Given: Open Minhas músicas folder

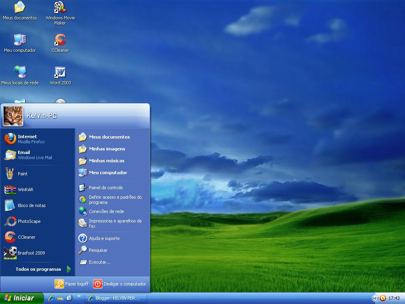Looking at the screenshot, I should (x=113, y=161).
